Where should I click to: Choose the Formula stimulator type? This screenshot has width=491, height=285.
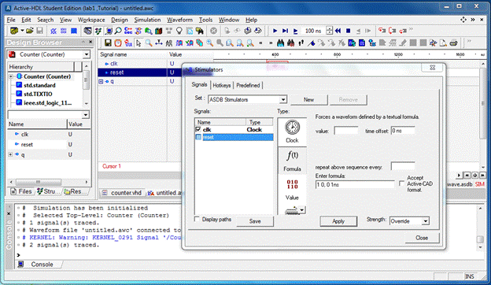(292, 161)
